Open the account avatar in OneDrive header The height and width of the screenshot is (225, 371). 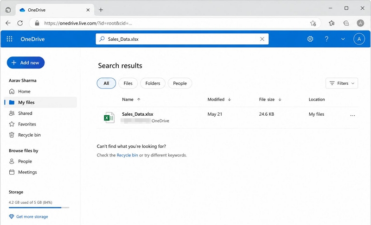(359, 39)
